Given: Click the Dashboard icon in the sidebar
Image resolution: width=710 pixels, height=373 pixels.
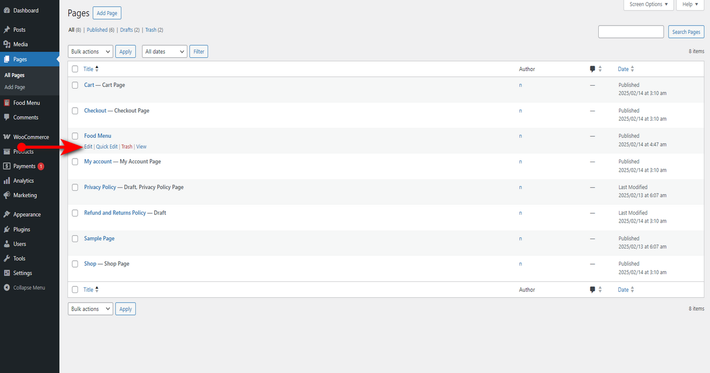Looking at the screenshot, I should (x=7, y=11).
